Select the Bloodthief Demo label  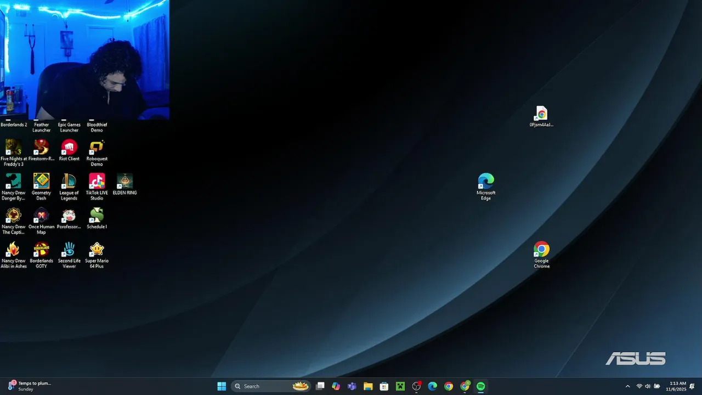97,127
